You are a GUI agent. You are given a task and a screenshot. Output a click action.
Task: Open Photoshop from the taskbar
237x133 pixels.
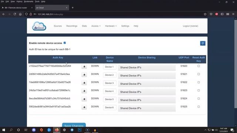coord(80,130)
